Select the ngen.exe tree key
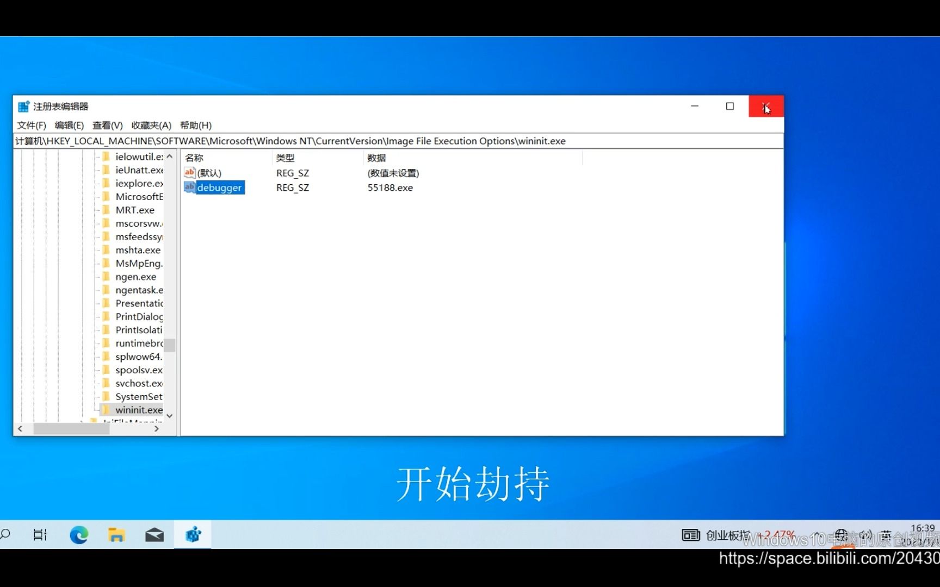The width and height of the screenshot is (940, 587). tap(136, 277)
